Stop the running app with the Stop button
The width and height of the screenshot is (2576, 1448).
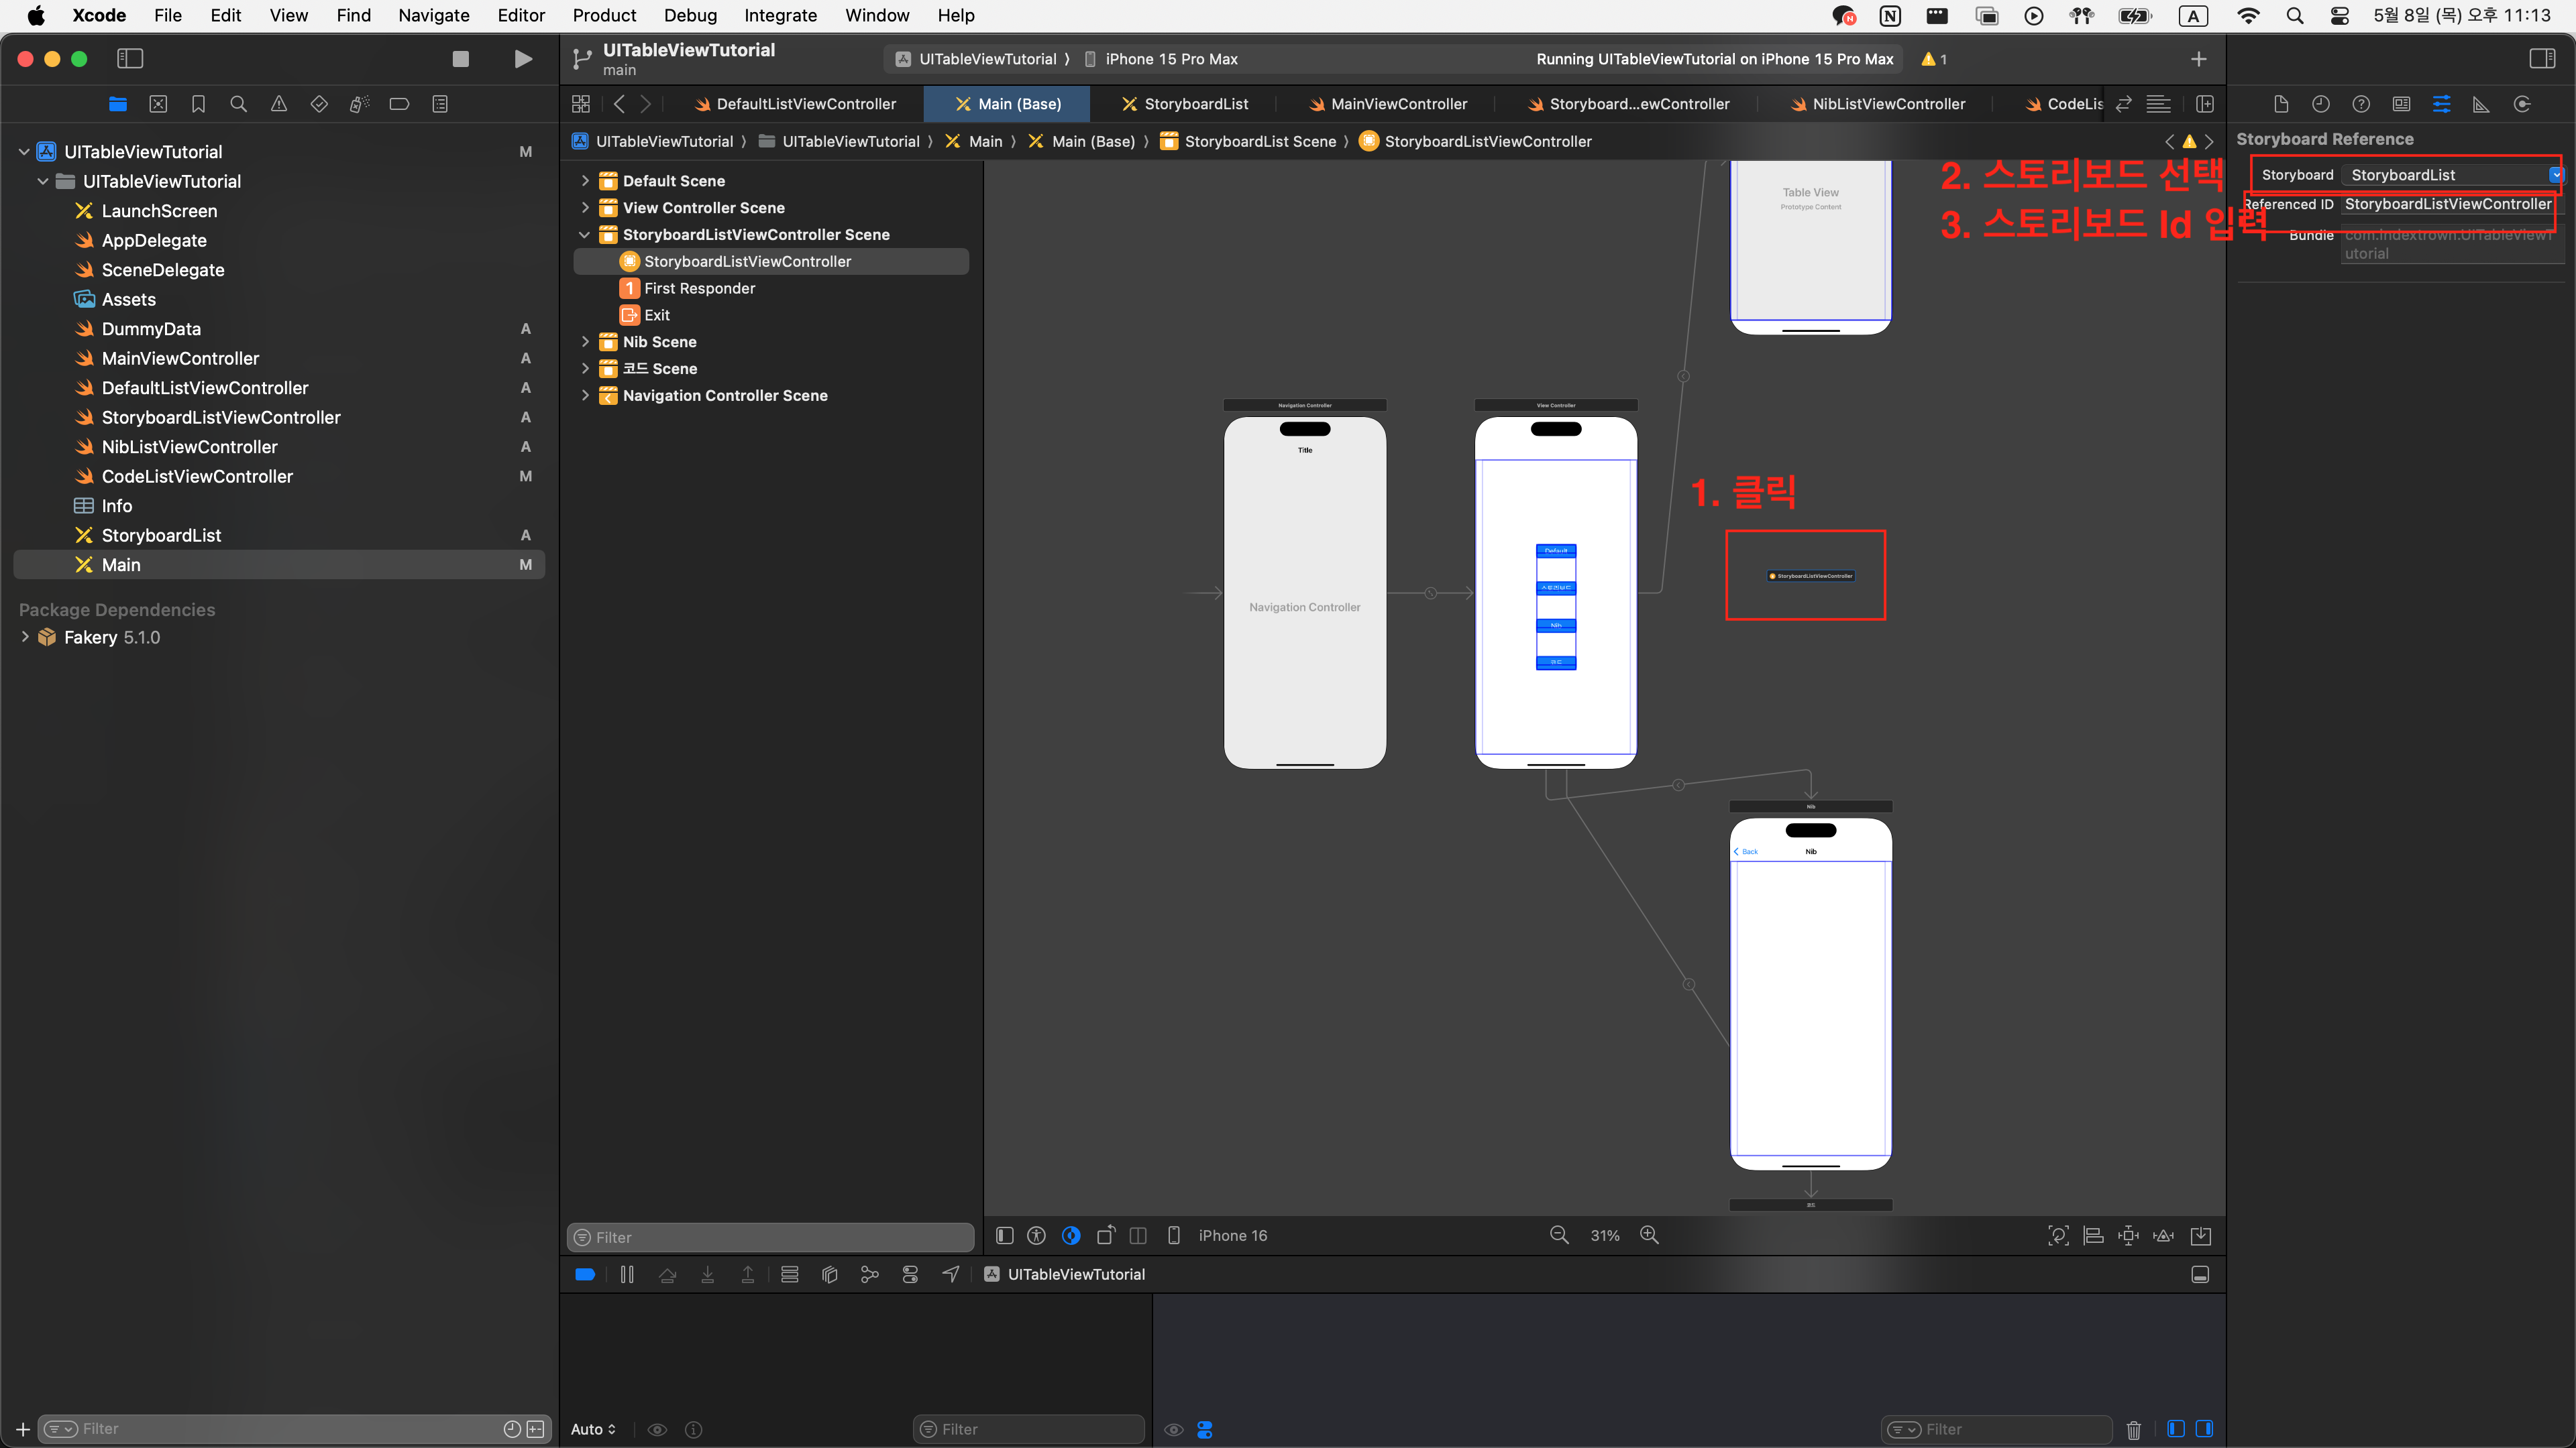pyautogui.click(x=460, y=59)
